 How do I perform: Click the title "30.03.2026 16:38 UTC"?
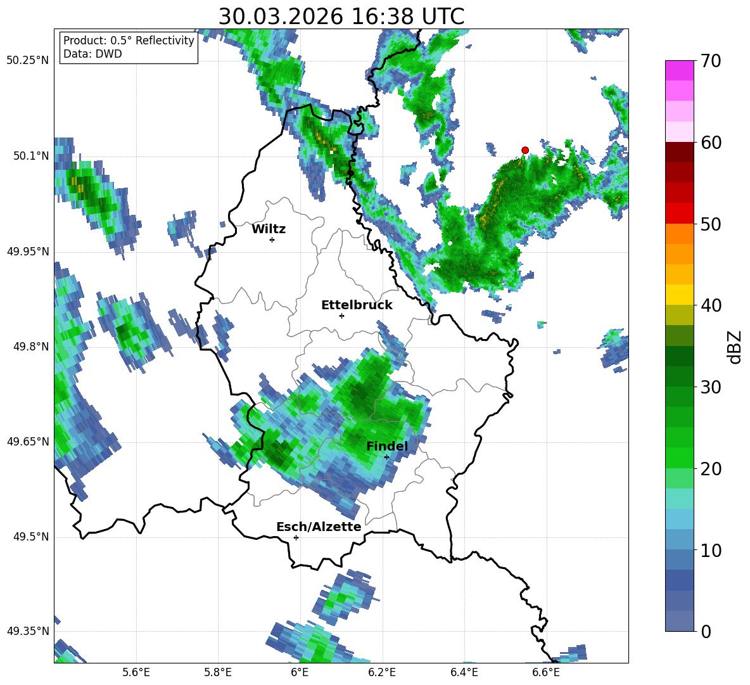(x=341, y=16)
